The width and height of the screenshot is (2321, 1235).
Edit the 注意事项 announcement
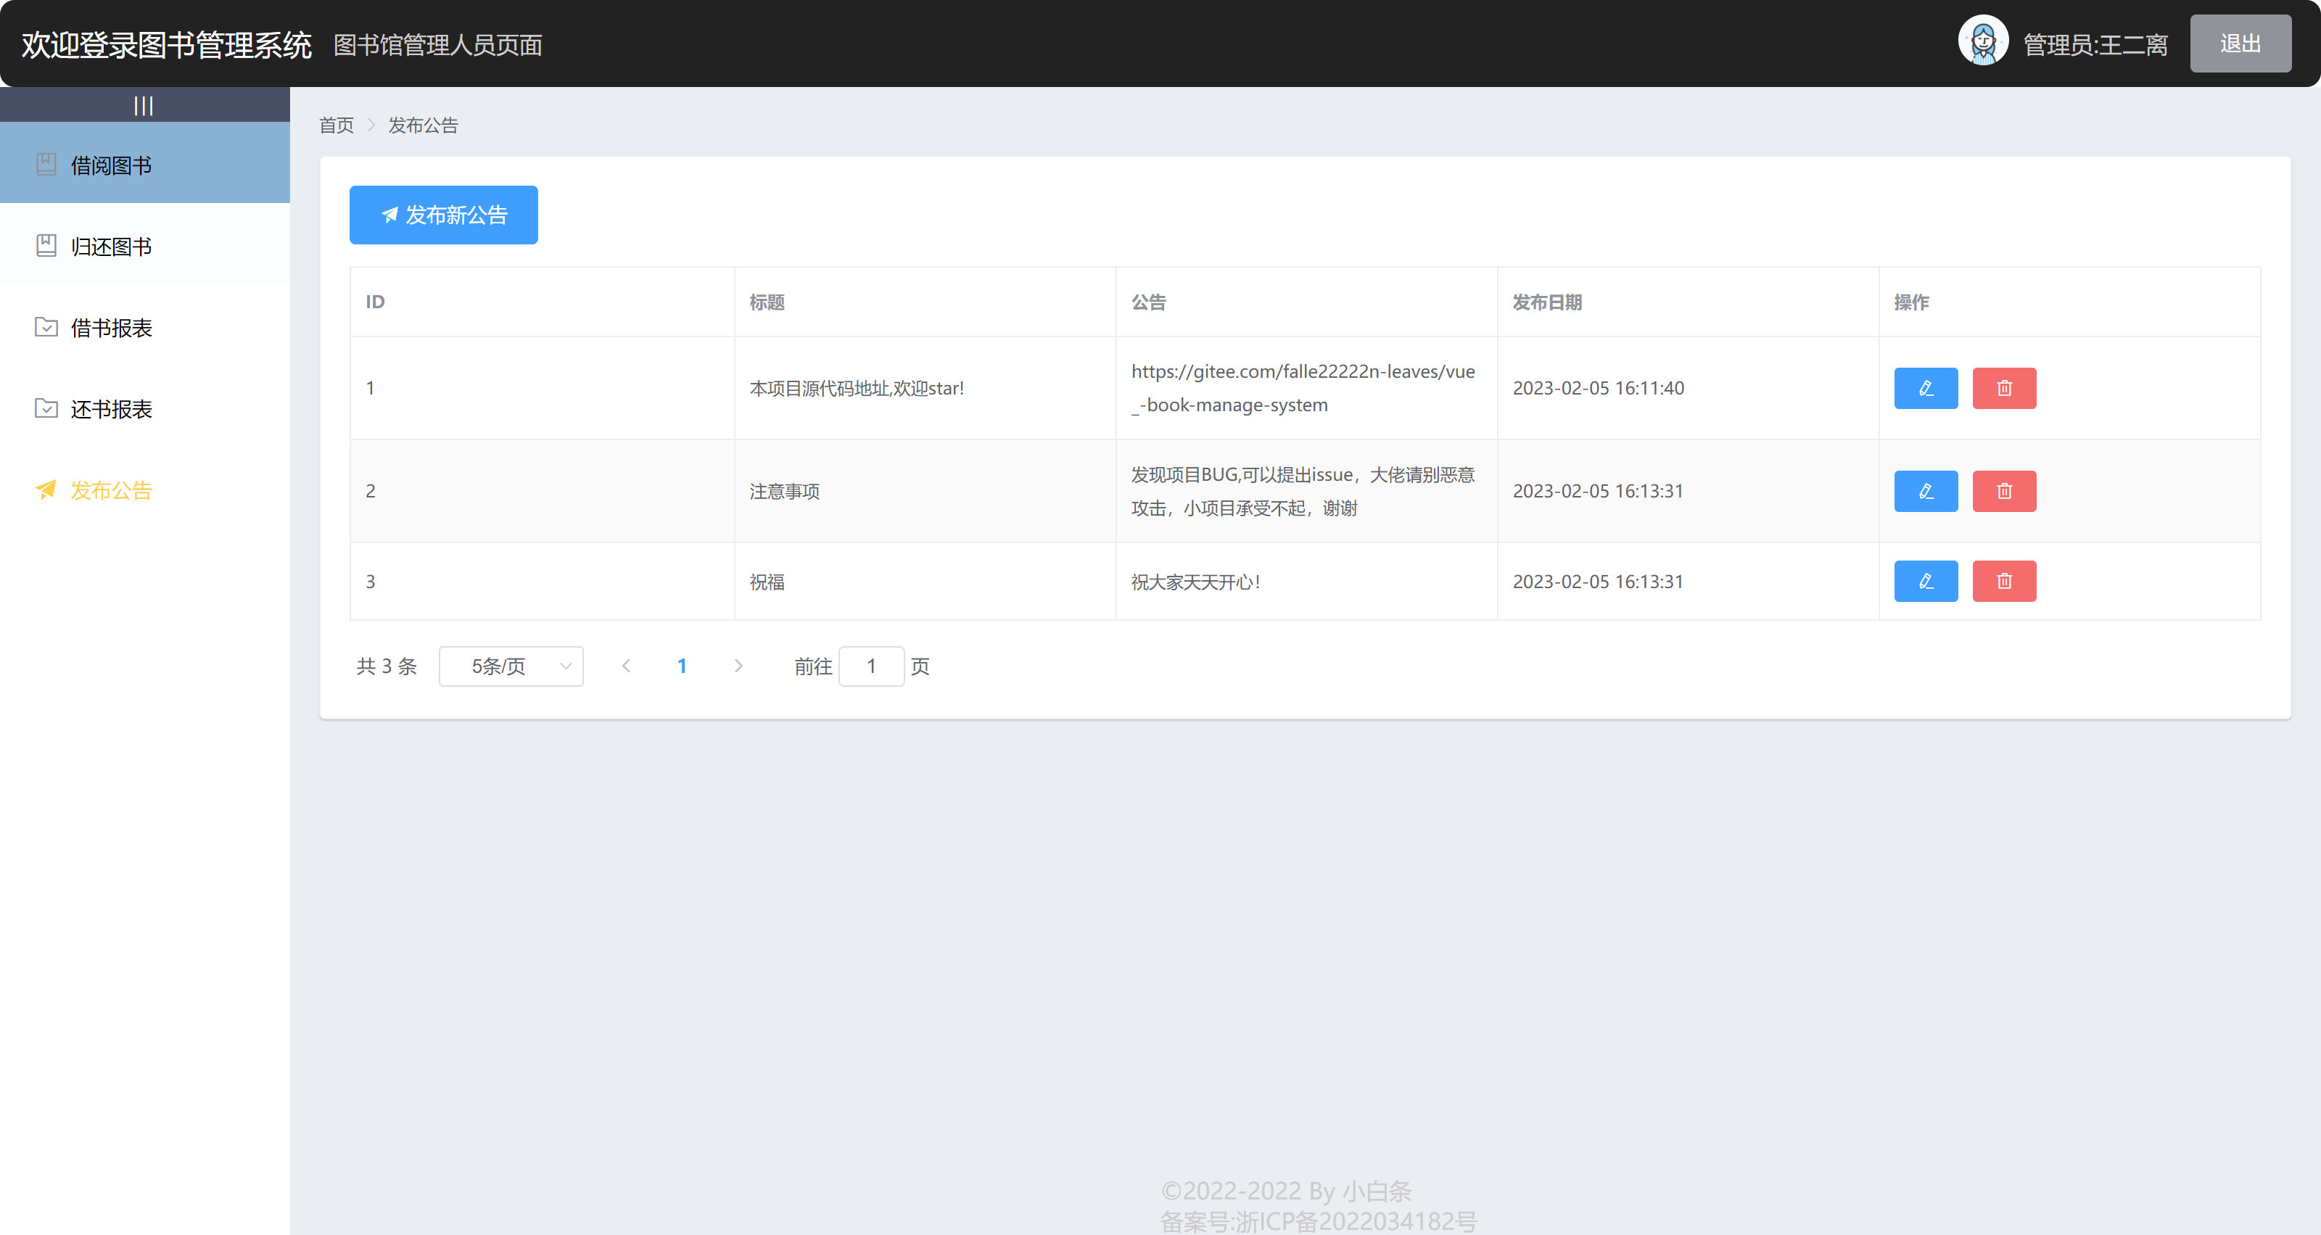pyautogui.click(x=1926, y=491)
